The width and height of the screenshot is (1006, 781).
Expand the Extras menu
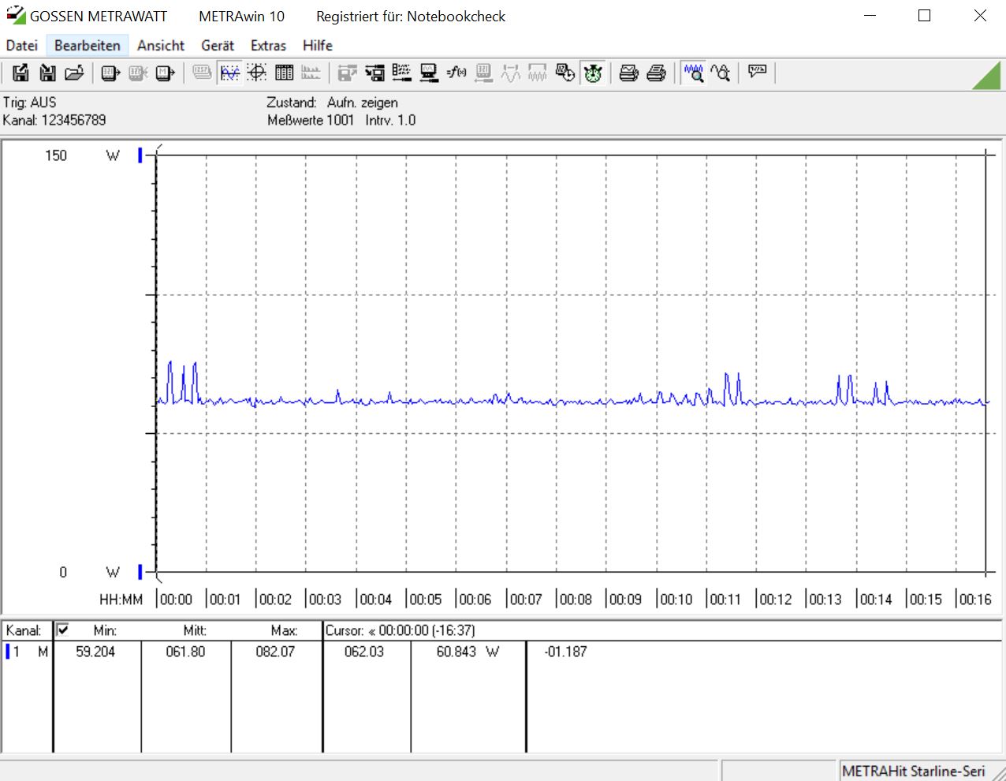268,46
